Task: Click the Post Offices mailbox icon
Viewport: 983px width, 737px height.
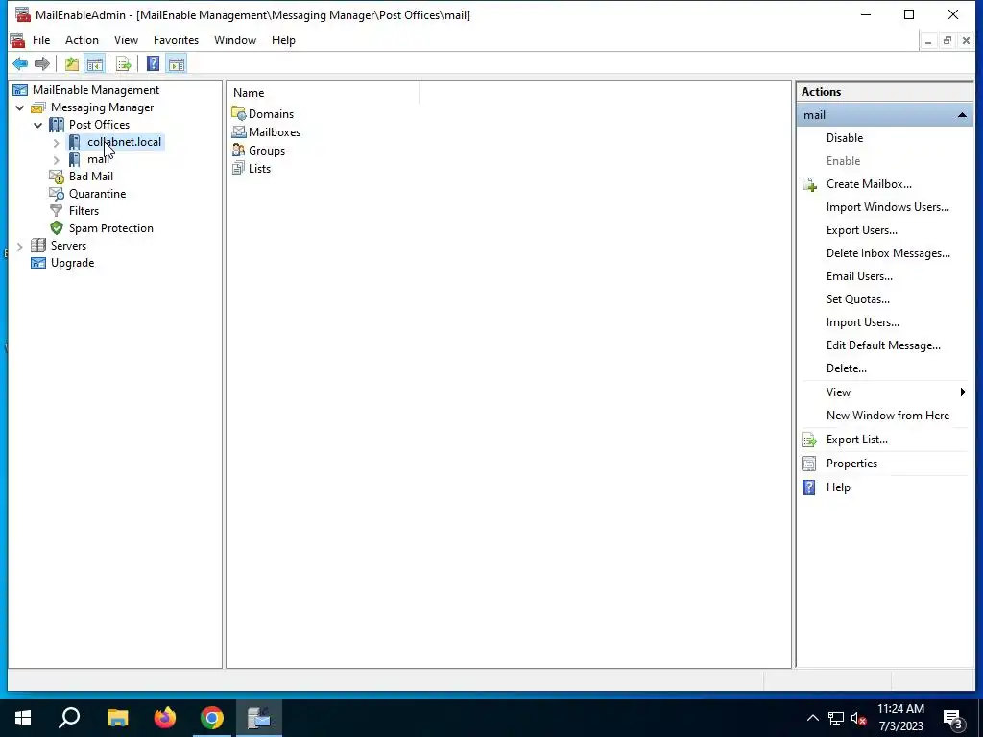Action: (x=57, y=125)
